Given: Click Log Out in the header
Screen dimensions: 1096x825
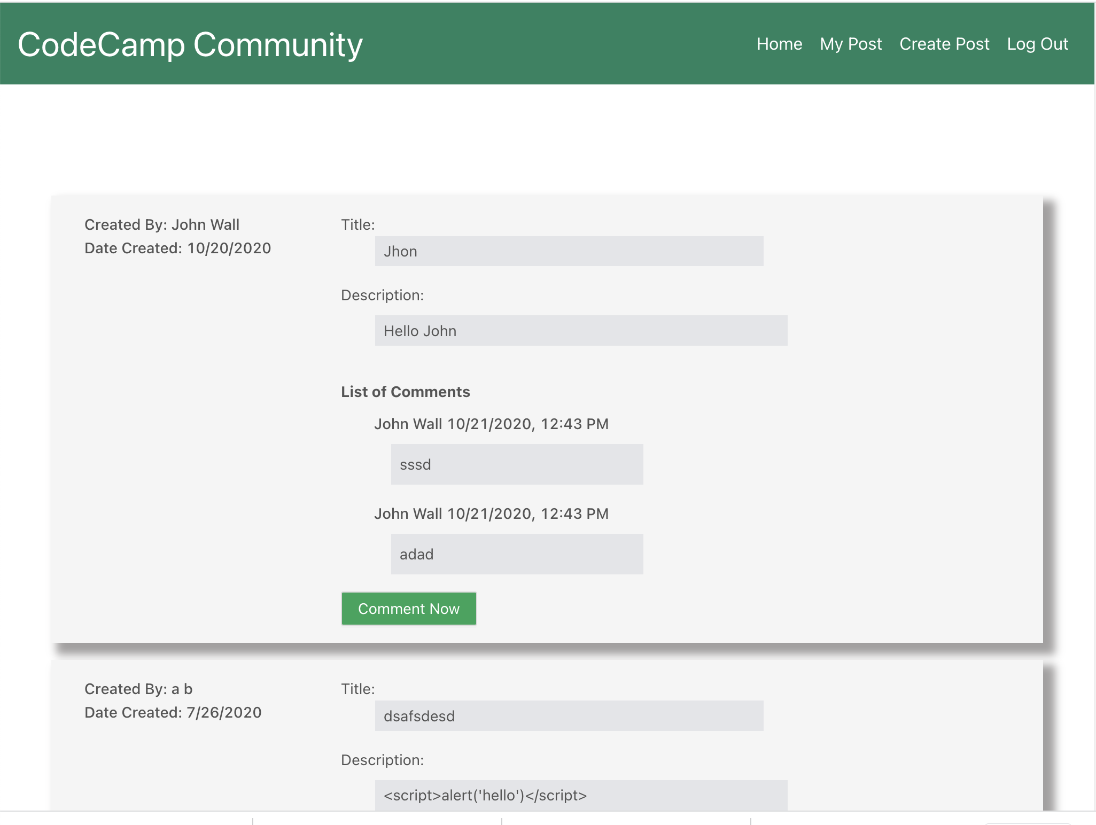Looking at the screenshot, I should (1037, 44).
